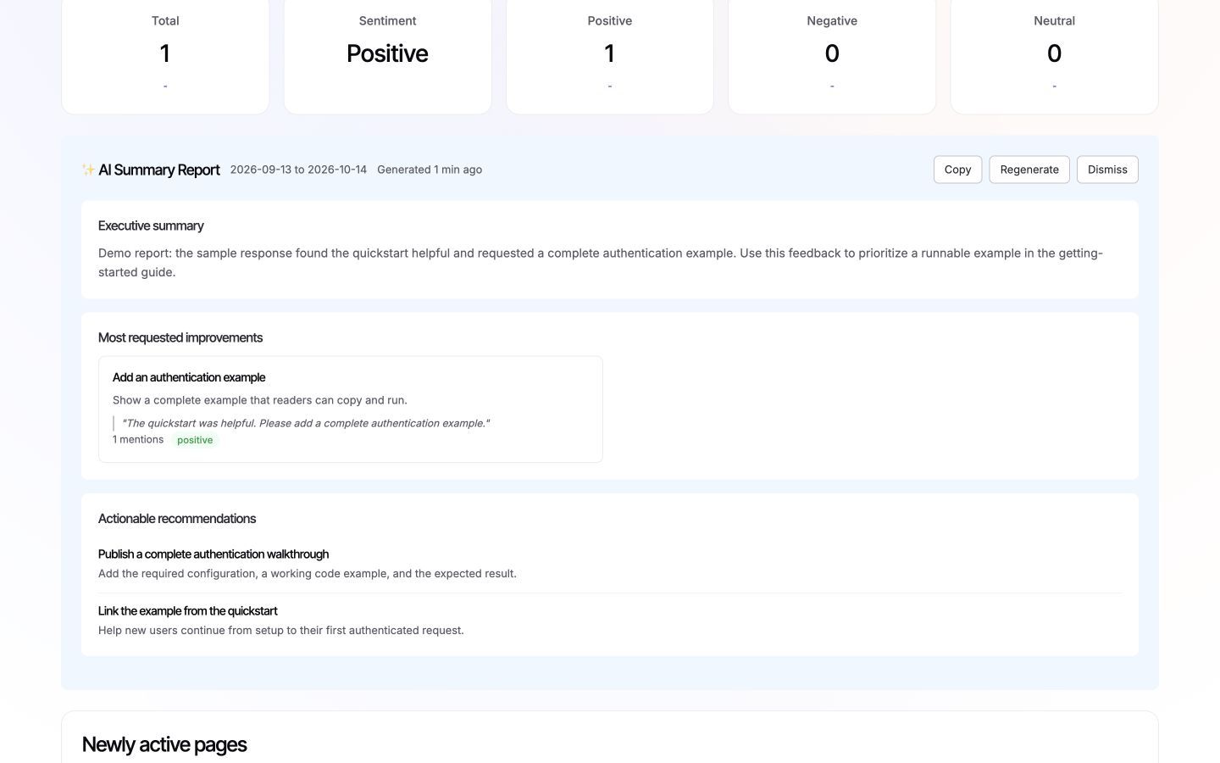Click the 'Generated 1 min ago' timestamp

[x=430, y=170]
